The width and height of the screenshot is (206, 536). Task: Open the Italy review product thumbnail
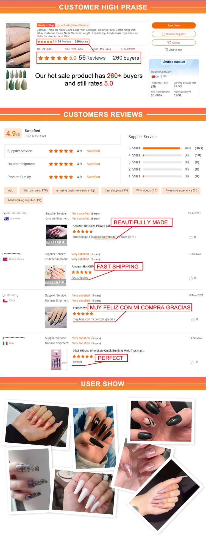(56, 360)
